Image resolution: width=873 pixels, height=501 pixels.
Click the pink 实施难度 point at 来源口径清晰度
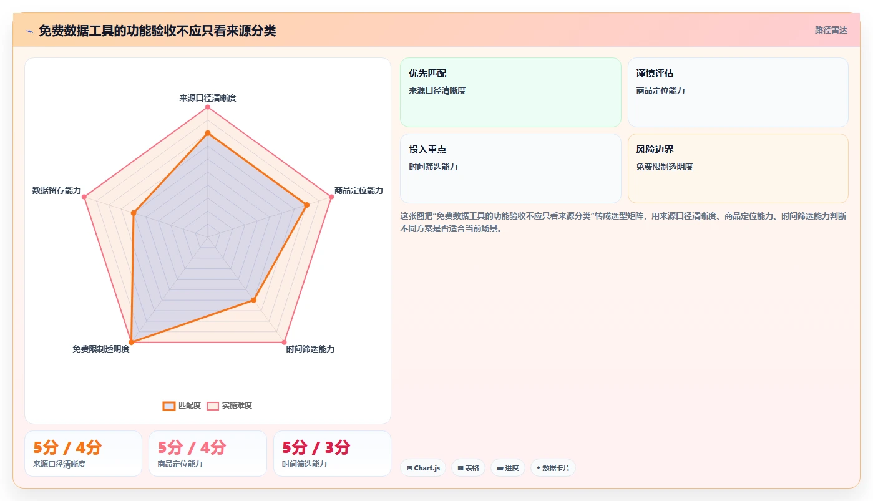pos(208,107)
